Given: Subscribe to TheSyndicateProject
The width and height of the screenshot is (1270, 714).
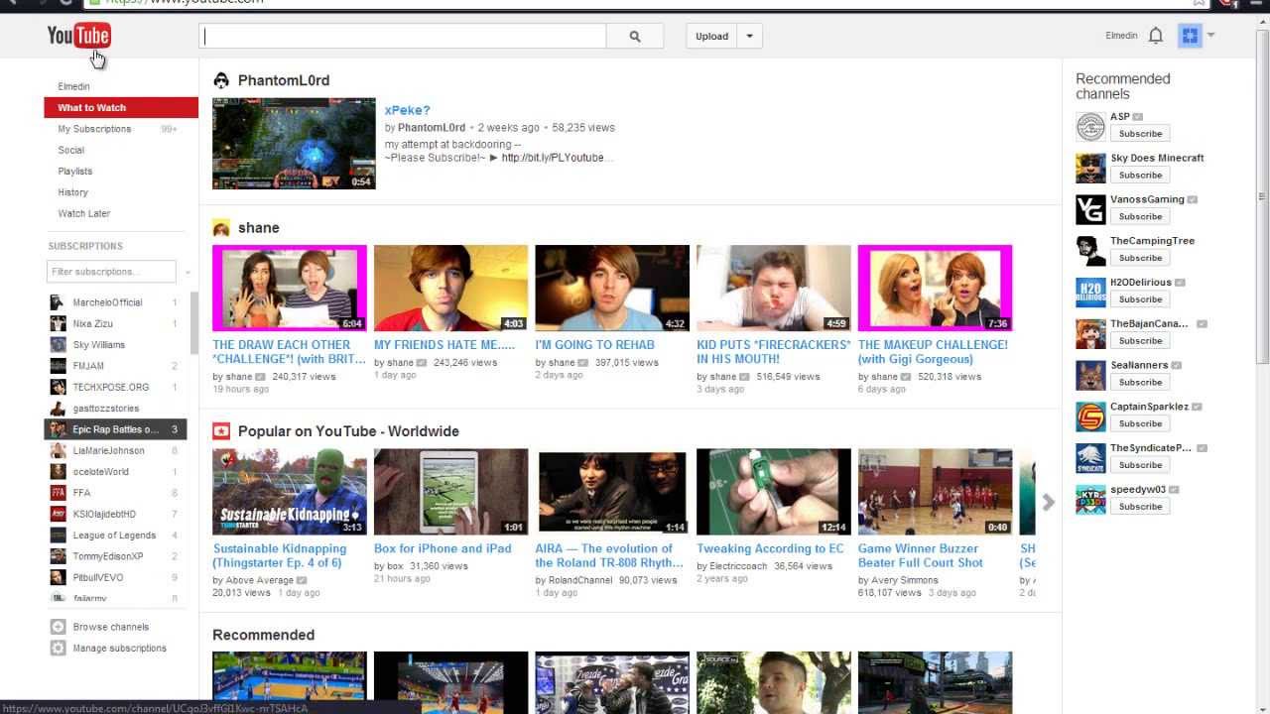Looking at the screenshot, I should (x=1140, y=465).
